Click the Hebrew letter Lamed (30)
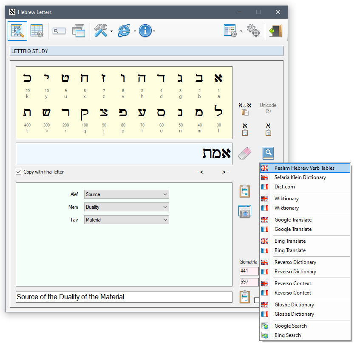The image size is (357, 348). coord(218,111)
